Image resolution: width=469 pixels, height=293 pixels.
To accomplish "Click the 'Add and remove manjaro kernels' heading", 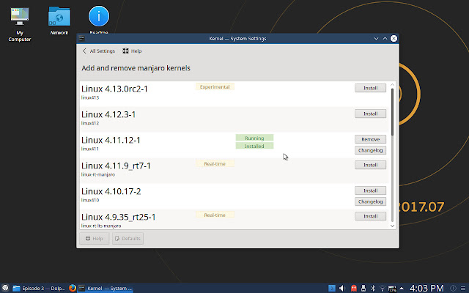I will point(136,68).
